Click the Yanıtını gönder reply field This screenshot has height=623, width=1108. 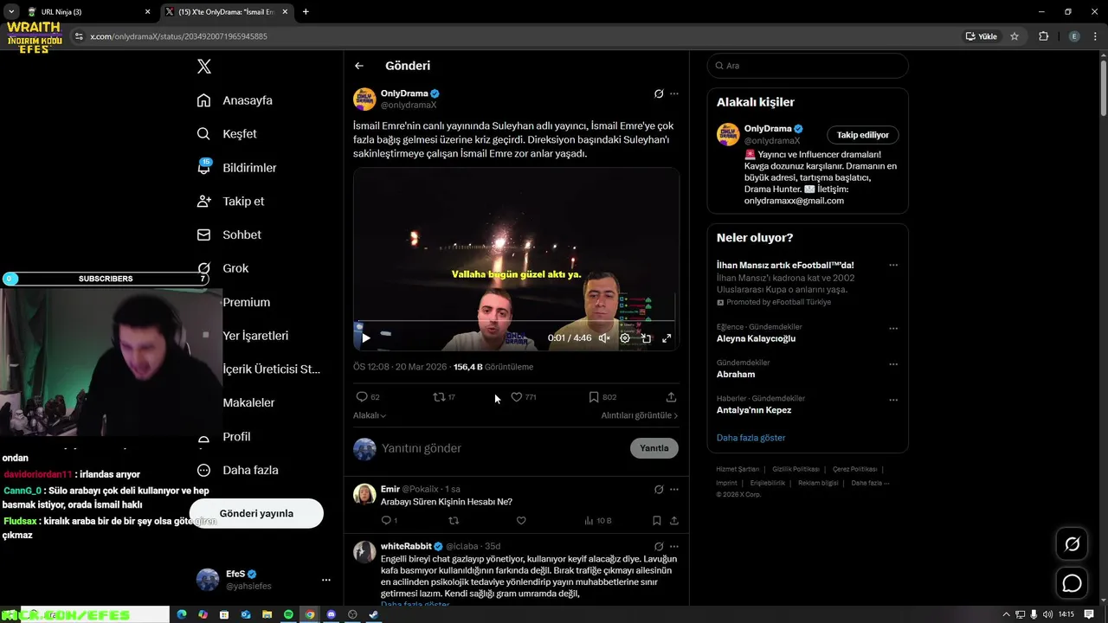502,448
